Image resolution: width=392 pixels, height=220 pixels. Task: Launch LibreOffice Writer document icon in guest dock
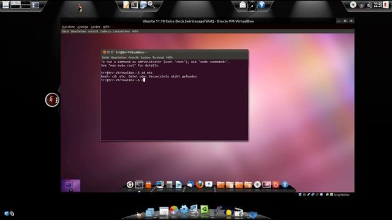(x=178, y=185)
